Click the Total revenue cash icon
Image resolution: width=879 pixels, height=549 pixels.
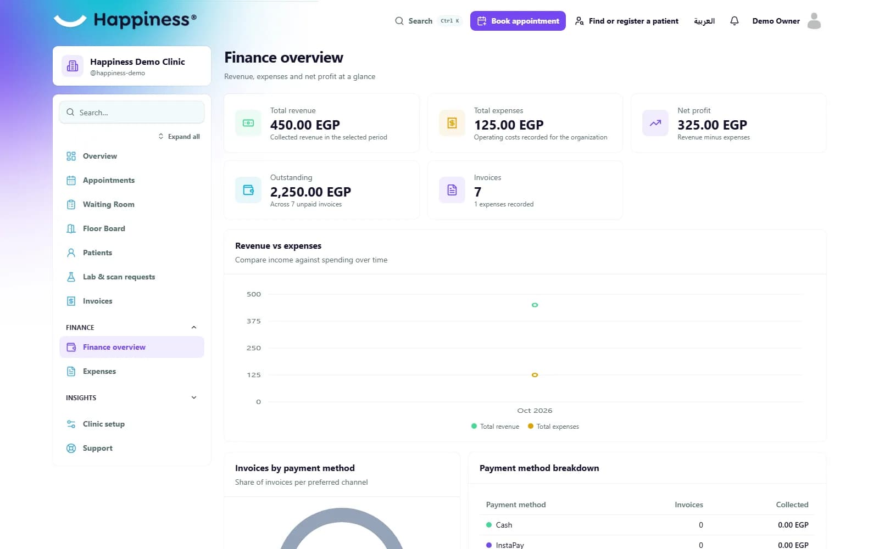pyautogui.click(x=248, y=123)
